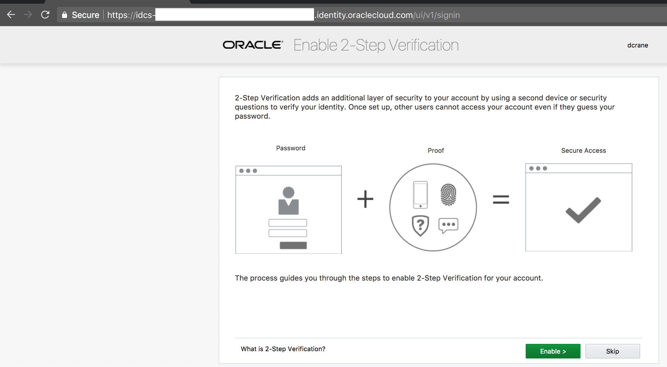Click the phone icon in Proof circle

pos(420,195)
